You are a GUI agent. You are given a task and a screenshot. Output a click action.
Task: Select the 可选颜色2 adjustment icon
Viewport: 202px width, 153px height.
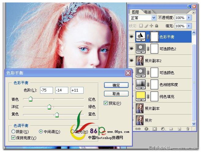(x=141, y=49)
